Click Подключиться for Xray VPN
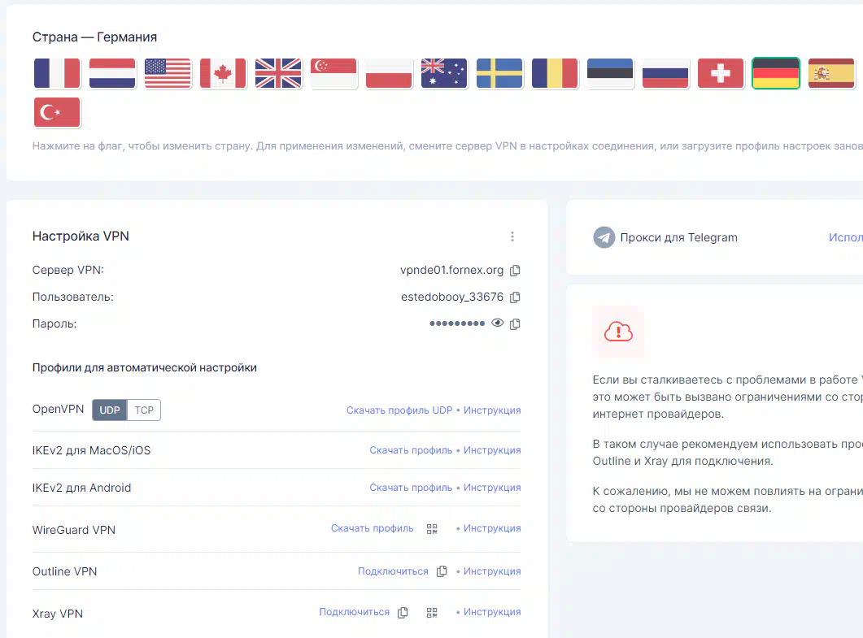Screen dimensions: 863x638 click(355, 612)
